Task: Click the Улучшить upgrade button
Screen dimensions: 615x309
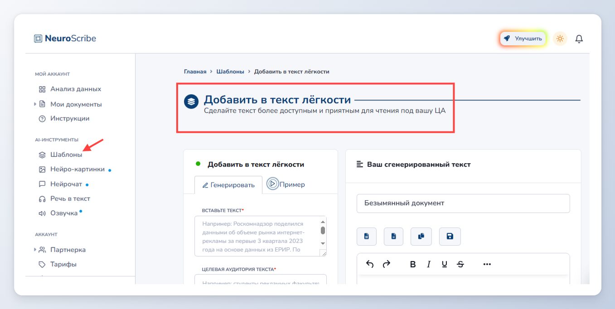Action: 523,39
